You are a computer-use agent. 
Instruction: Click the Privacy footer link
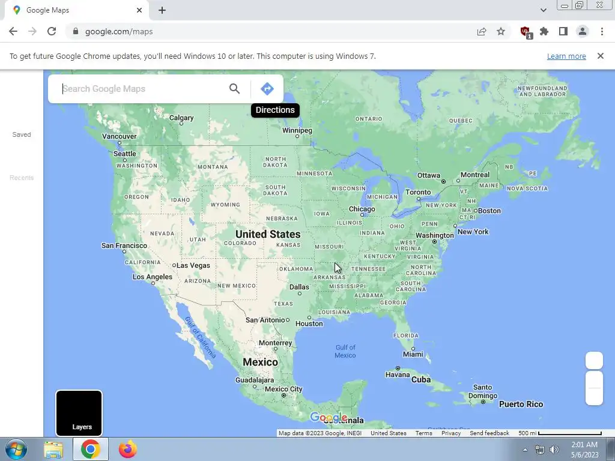tap(451, 433)
